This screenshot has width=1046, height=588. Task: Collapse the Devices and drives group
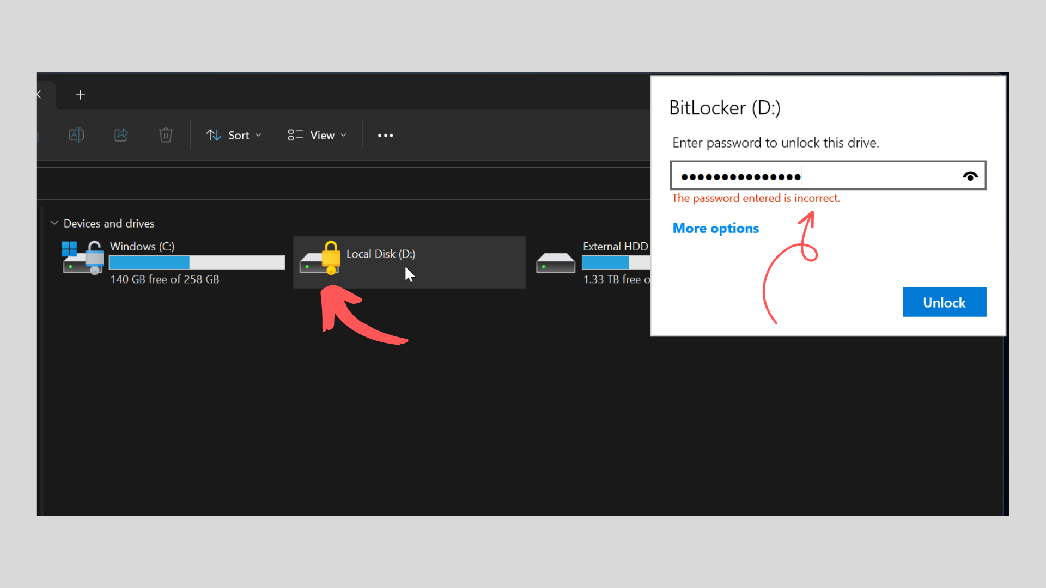click(54, 223)
